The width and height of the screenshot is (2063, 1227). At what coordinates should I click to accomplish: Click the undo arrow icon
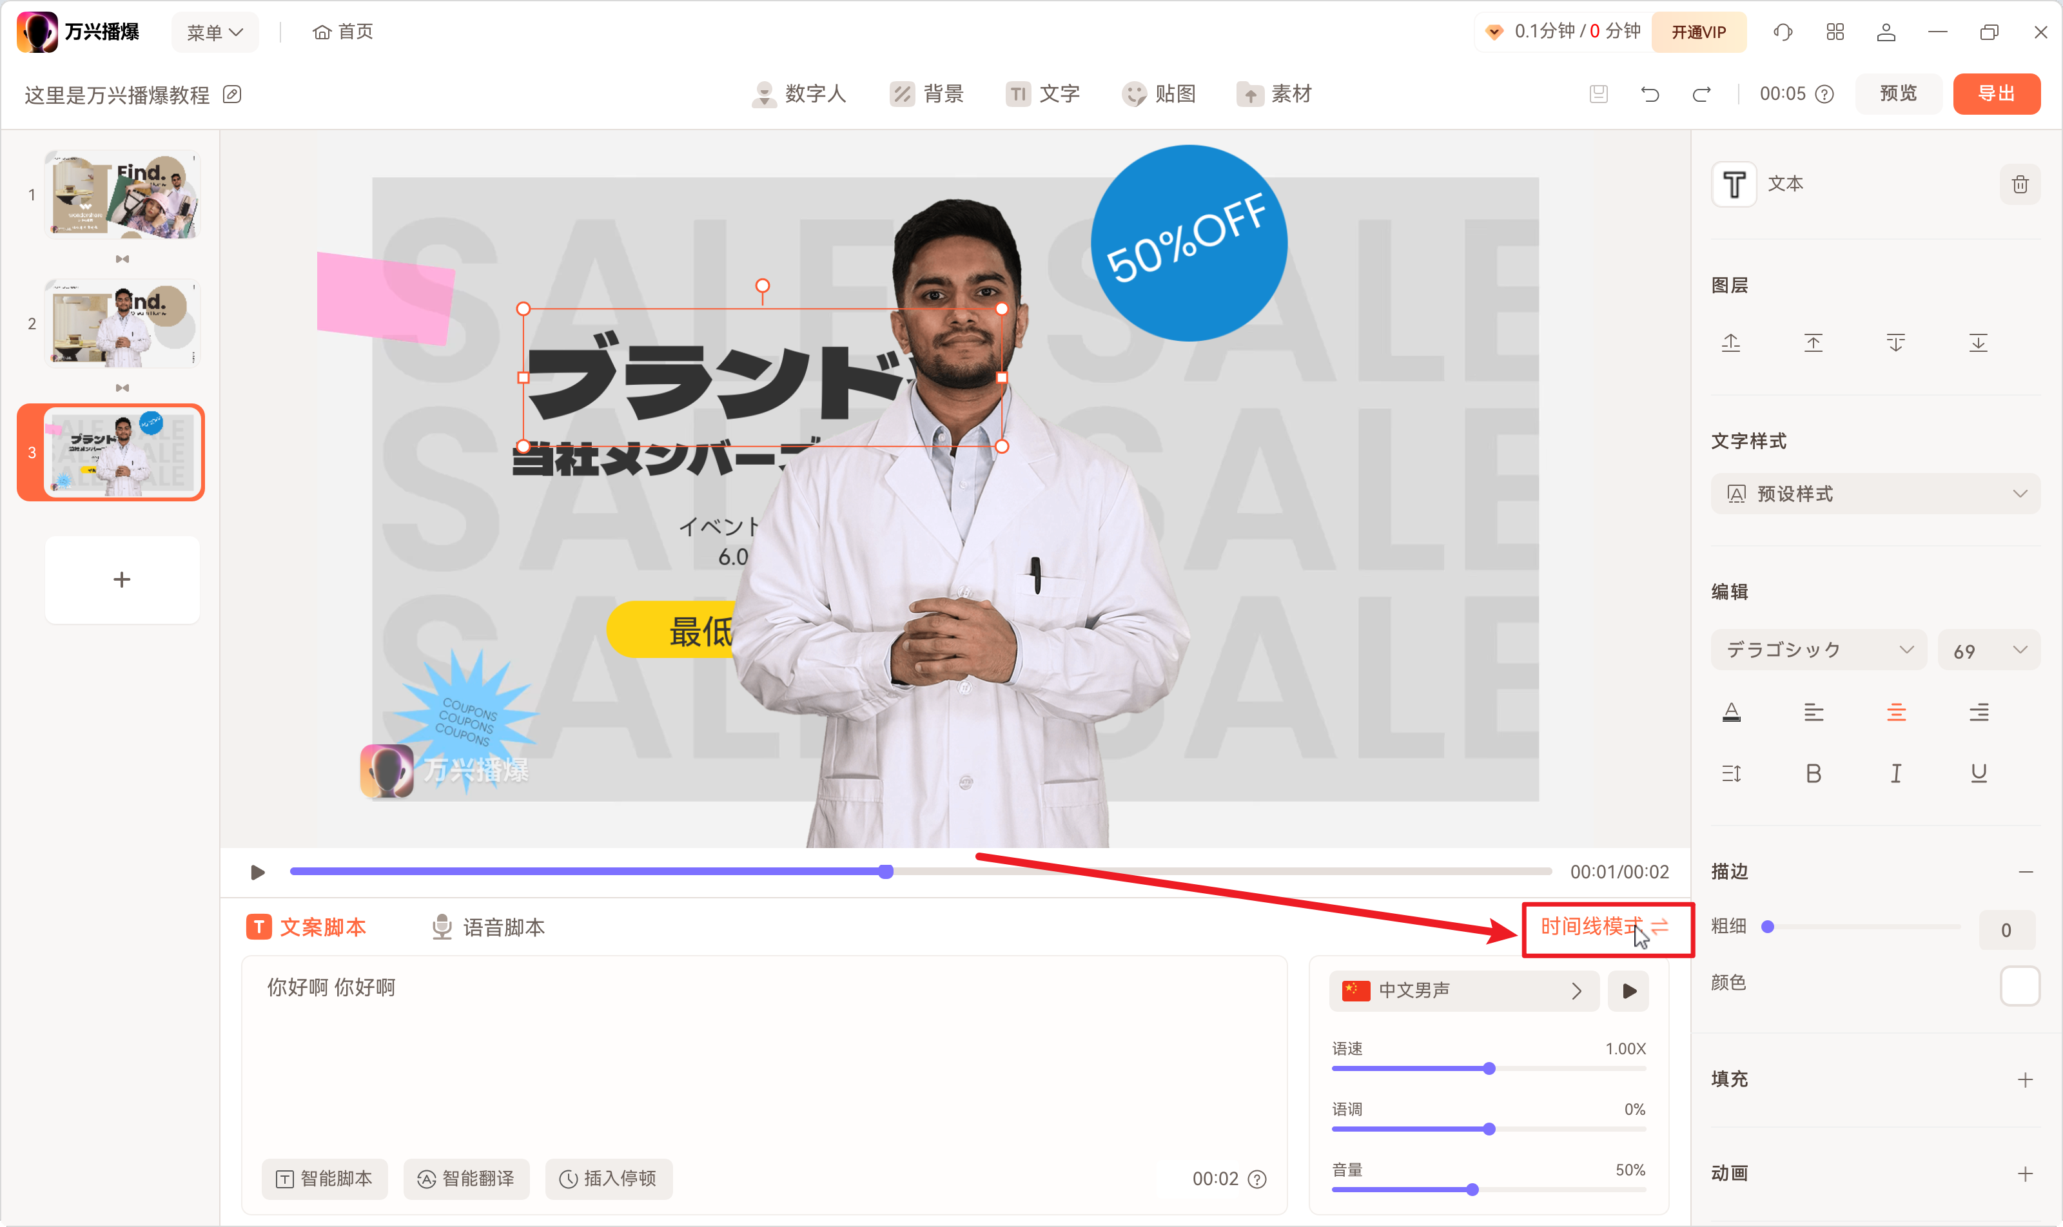point(1649,94)
